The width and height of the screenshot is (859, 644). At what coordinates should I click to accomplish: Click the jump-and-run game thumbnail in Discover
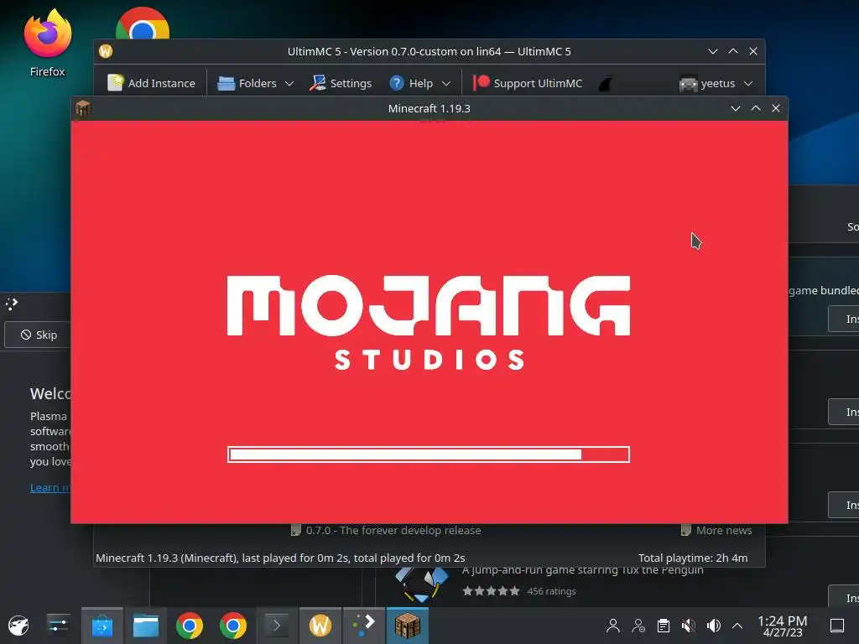point(421,584)
